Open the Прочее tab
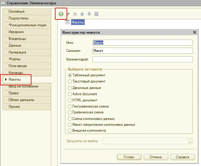201x166 pixels. tap(27, 107)
